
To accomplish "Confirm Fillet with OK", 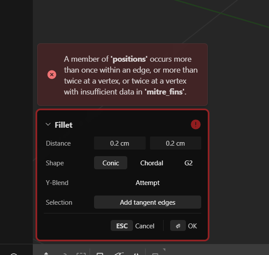I will [x=192, y=226].
